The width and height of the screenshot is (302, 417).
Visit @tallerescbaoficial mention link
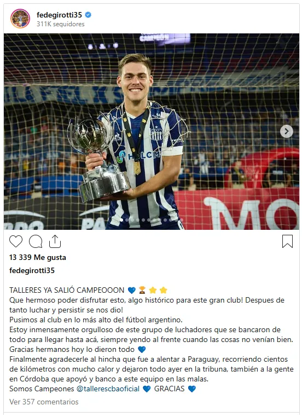point(108,389)
